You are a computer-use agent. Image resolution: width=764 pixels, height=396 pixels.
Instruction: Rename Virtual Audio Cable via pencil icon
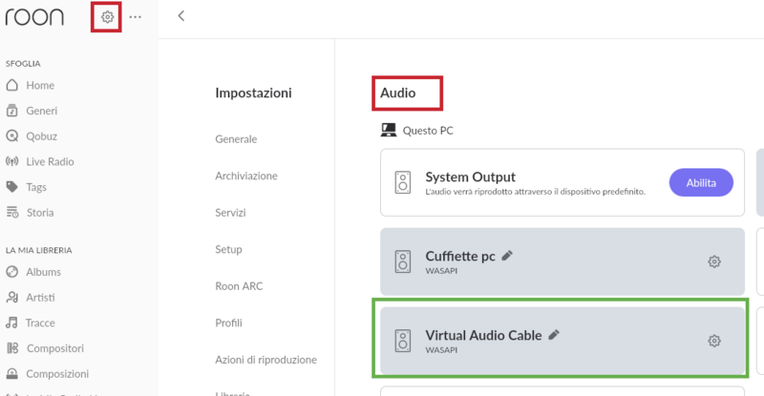tap(554, 334)
